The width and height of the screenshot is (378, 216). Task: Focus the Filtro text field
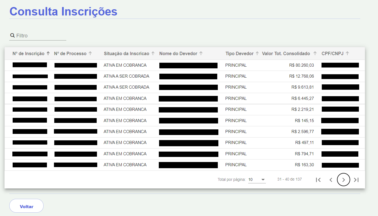click(41, 36)
